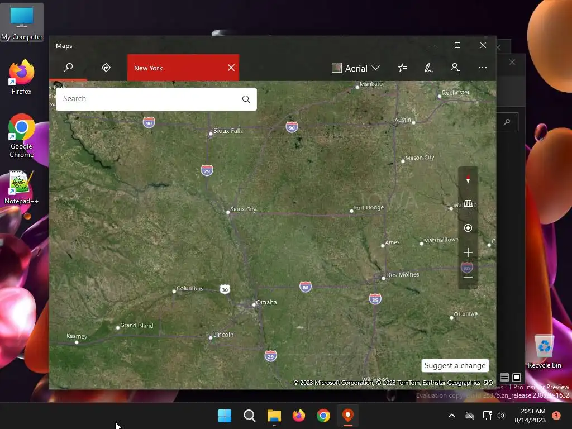
Task: Show hidden tray icons chevron
Action: [451, 416]
